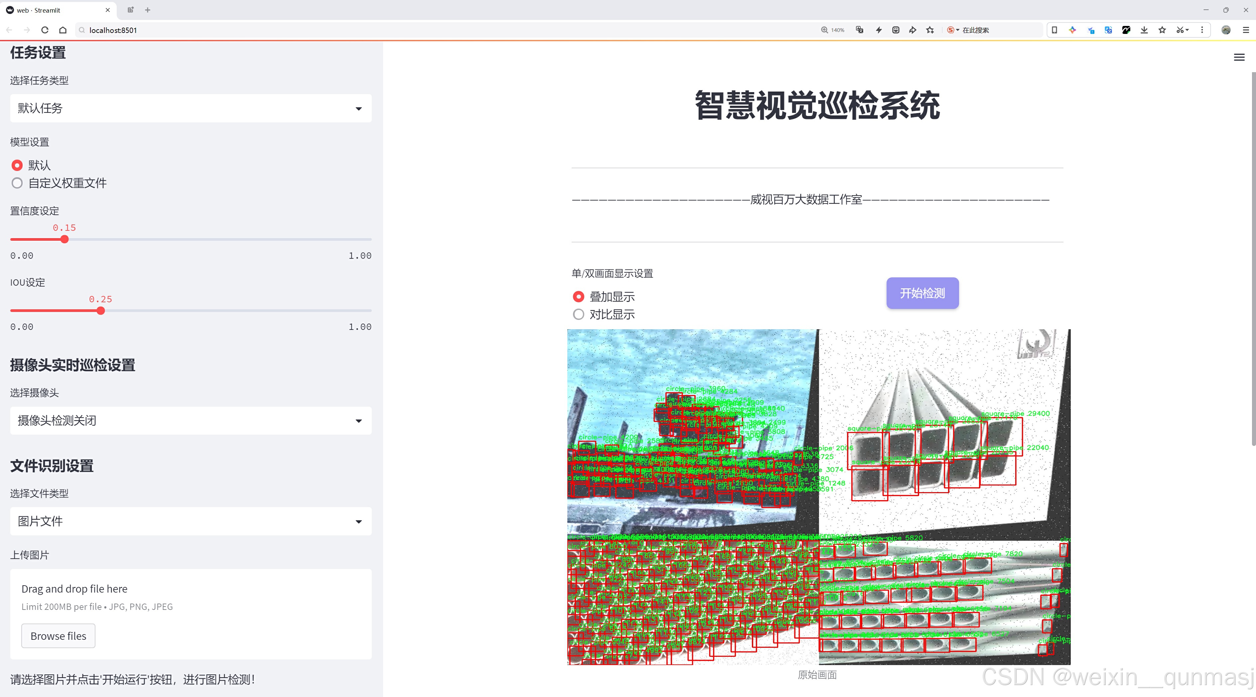The width and height of the screenshot is (1256, 697).
Task: Click the Browse files button
Action: [x=58, y=636]
